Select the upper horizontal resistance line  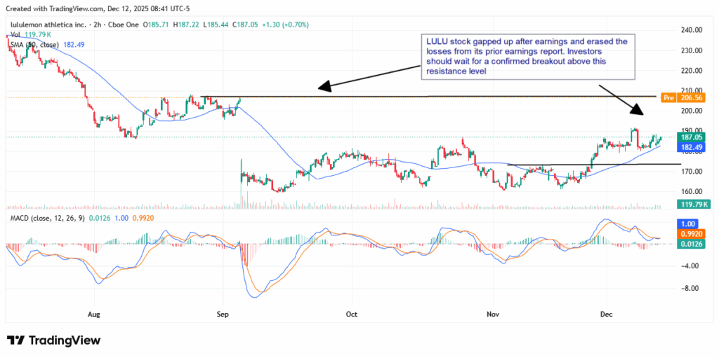coord(421,96)
